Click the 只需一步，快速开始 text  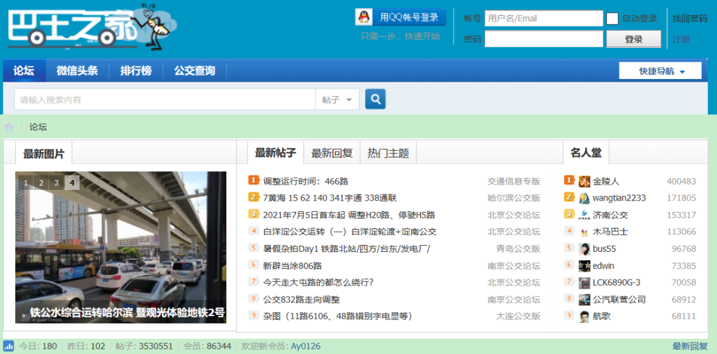tap(400, 37)
